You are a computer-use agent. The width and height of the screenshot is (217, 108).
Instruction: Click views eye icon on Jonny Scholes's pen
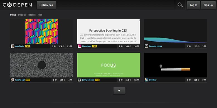coord(130,80)
